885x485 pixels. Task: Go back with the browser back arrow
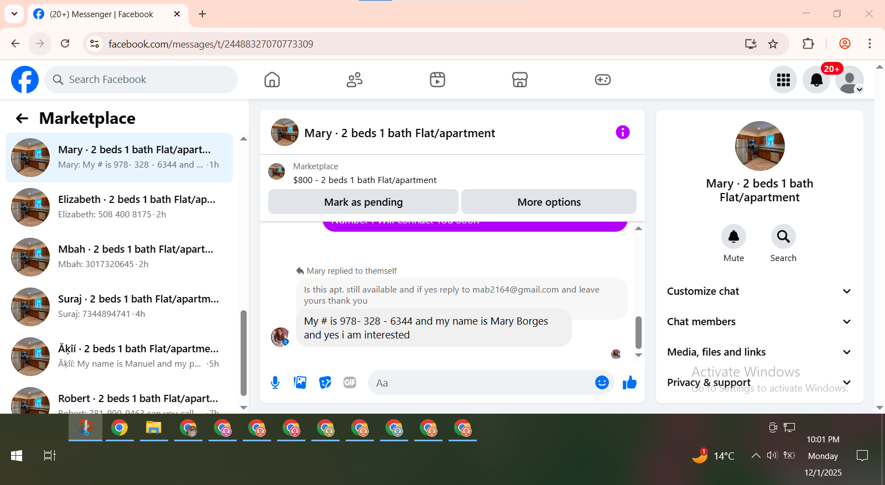[x=15, y=44]
